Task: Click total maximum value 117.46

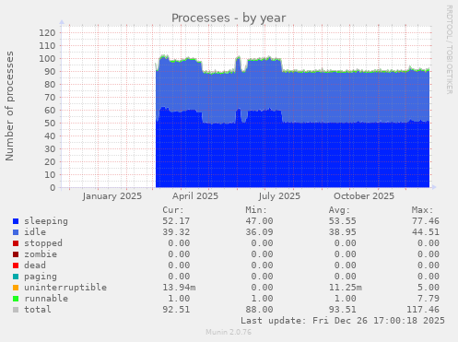Action: 423,310
